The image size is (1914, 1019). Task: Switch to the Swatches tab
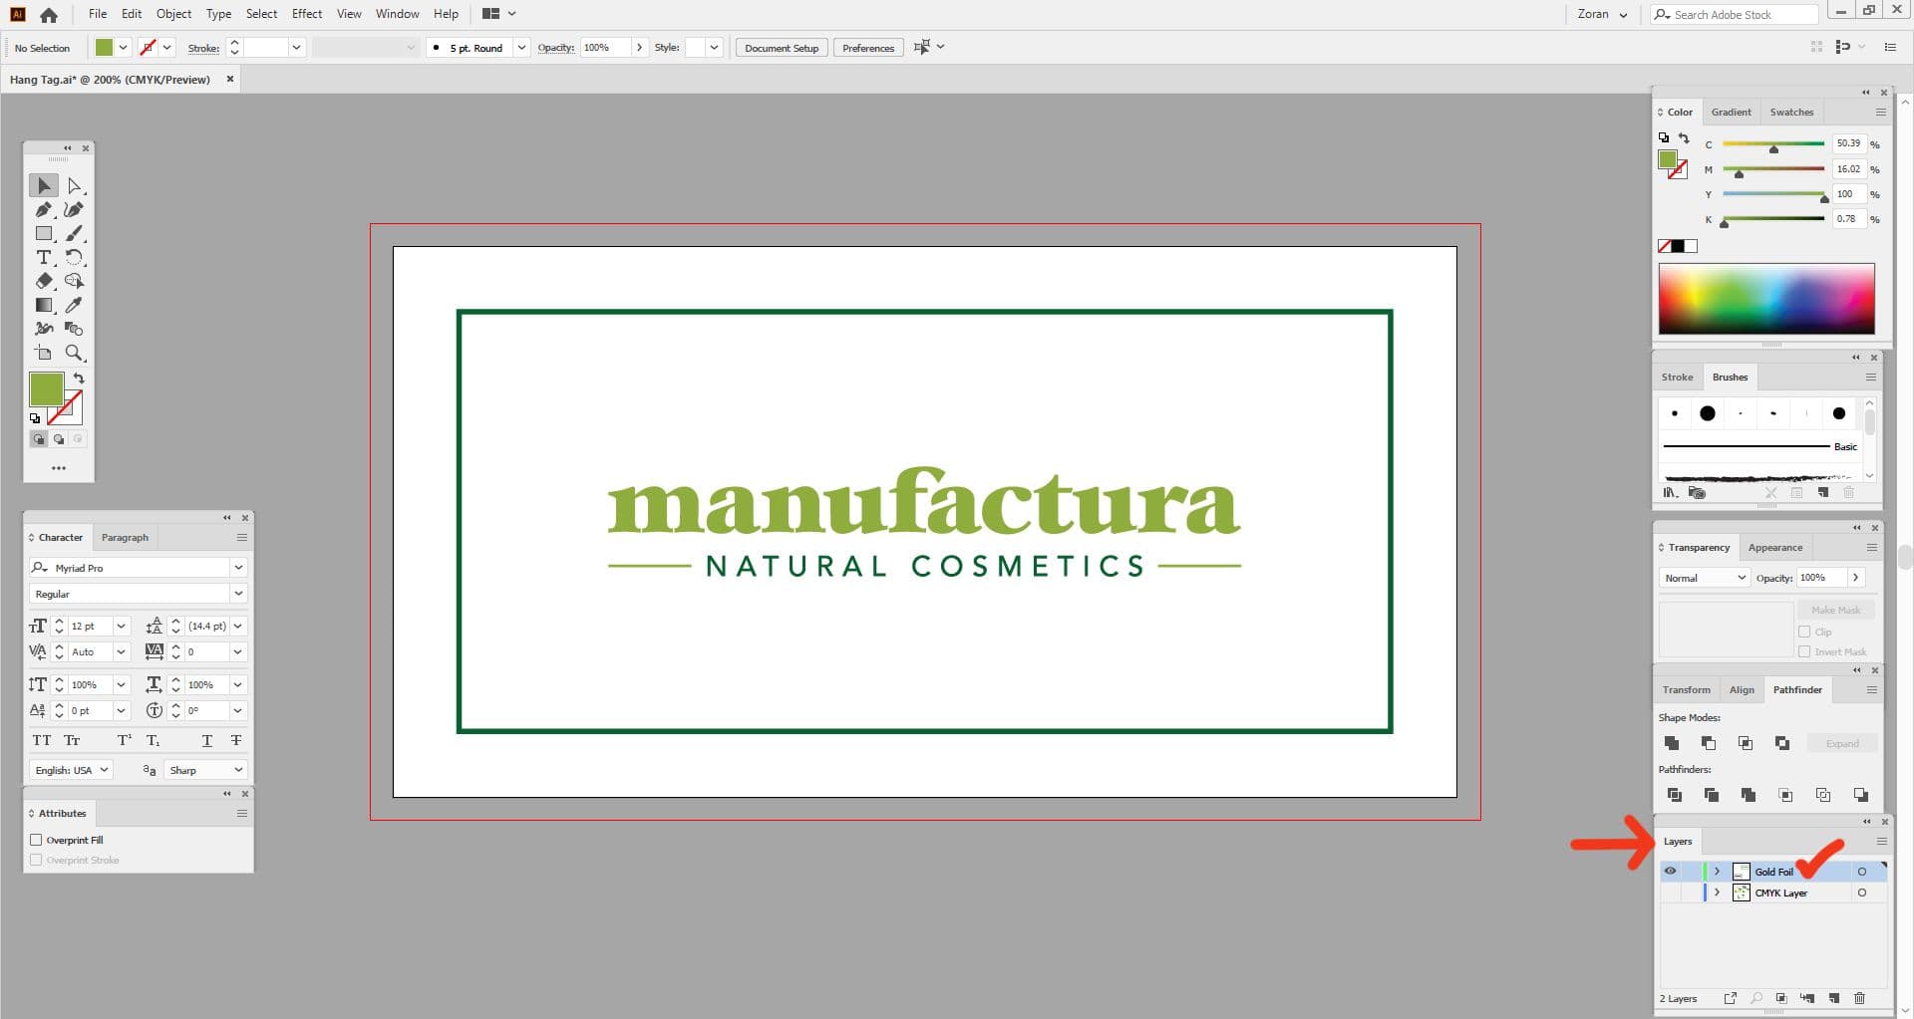click(x=1791, y=112)
